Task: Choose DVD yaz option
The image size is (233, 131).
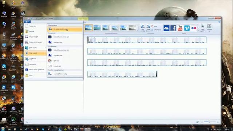Action: coord(65,61)
